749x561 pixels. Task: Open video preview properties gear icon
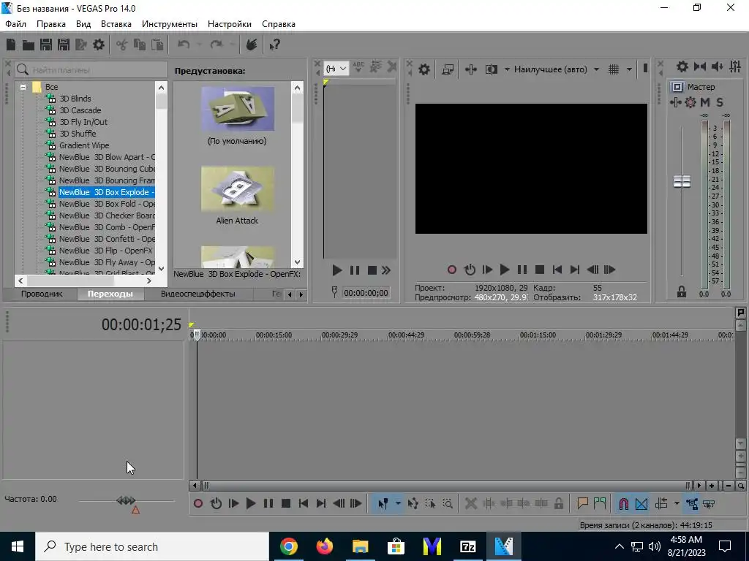[x=424, y=69]
